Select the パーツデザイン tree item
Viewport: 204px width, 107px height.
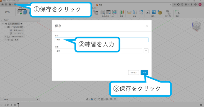coord(18,33)
